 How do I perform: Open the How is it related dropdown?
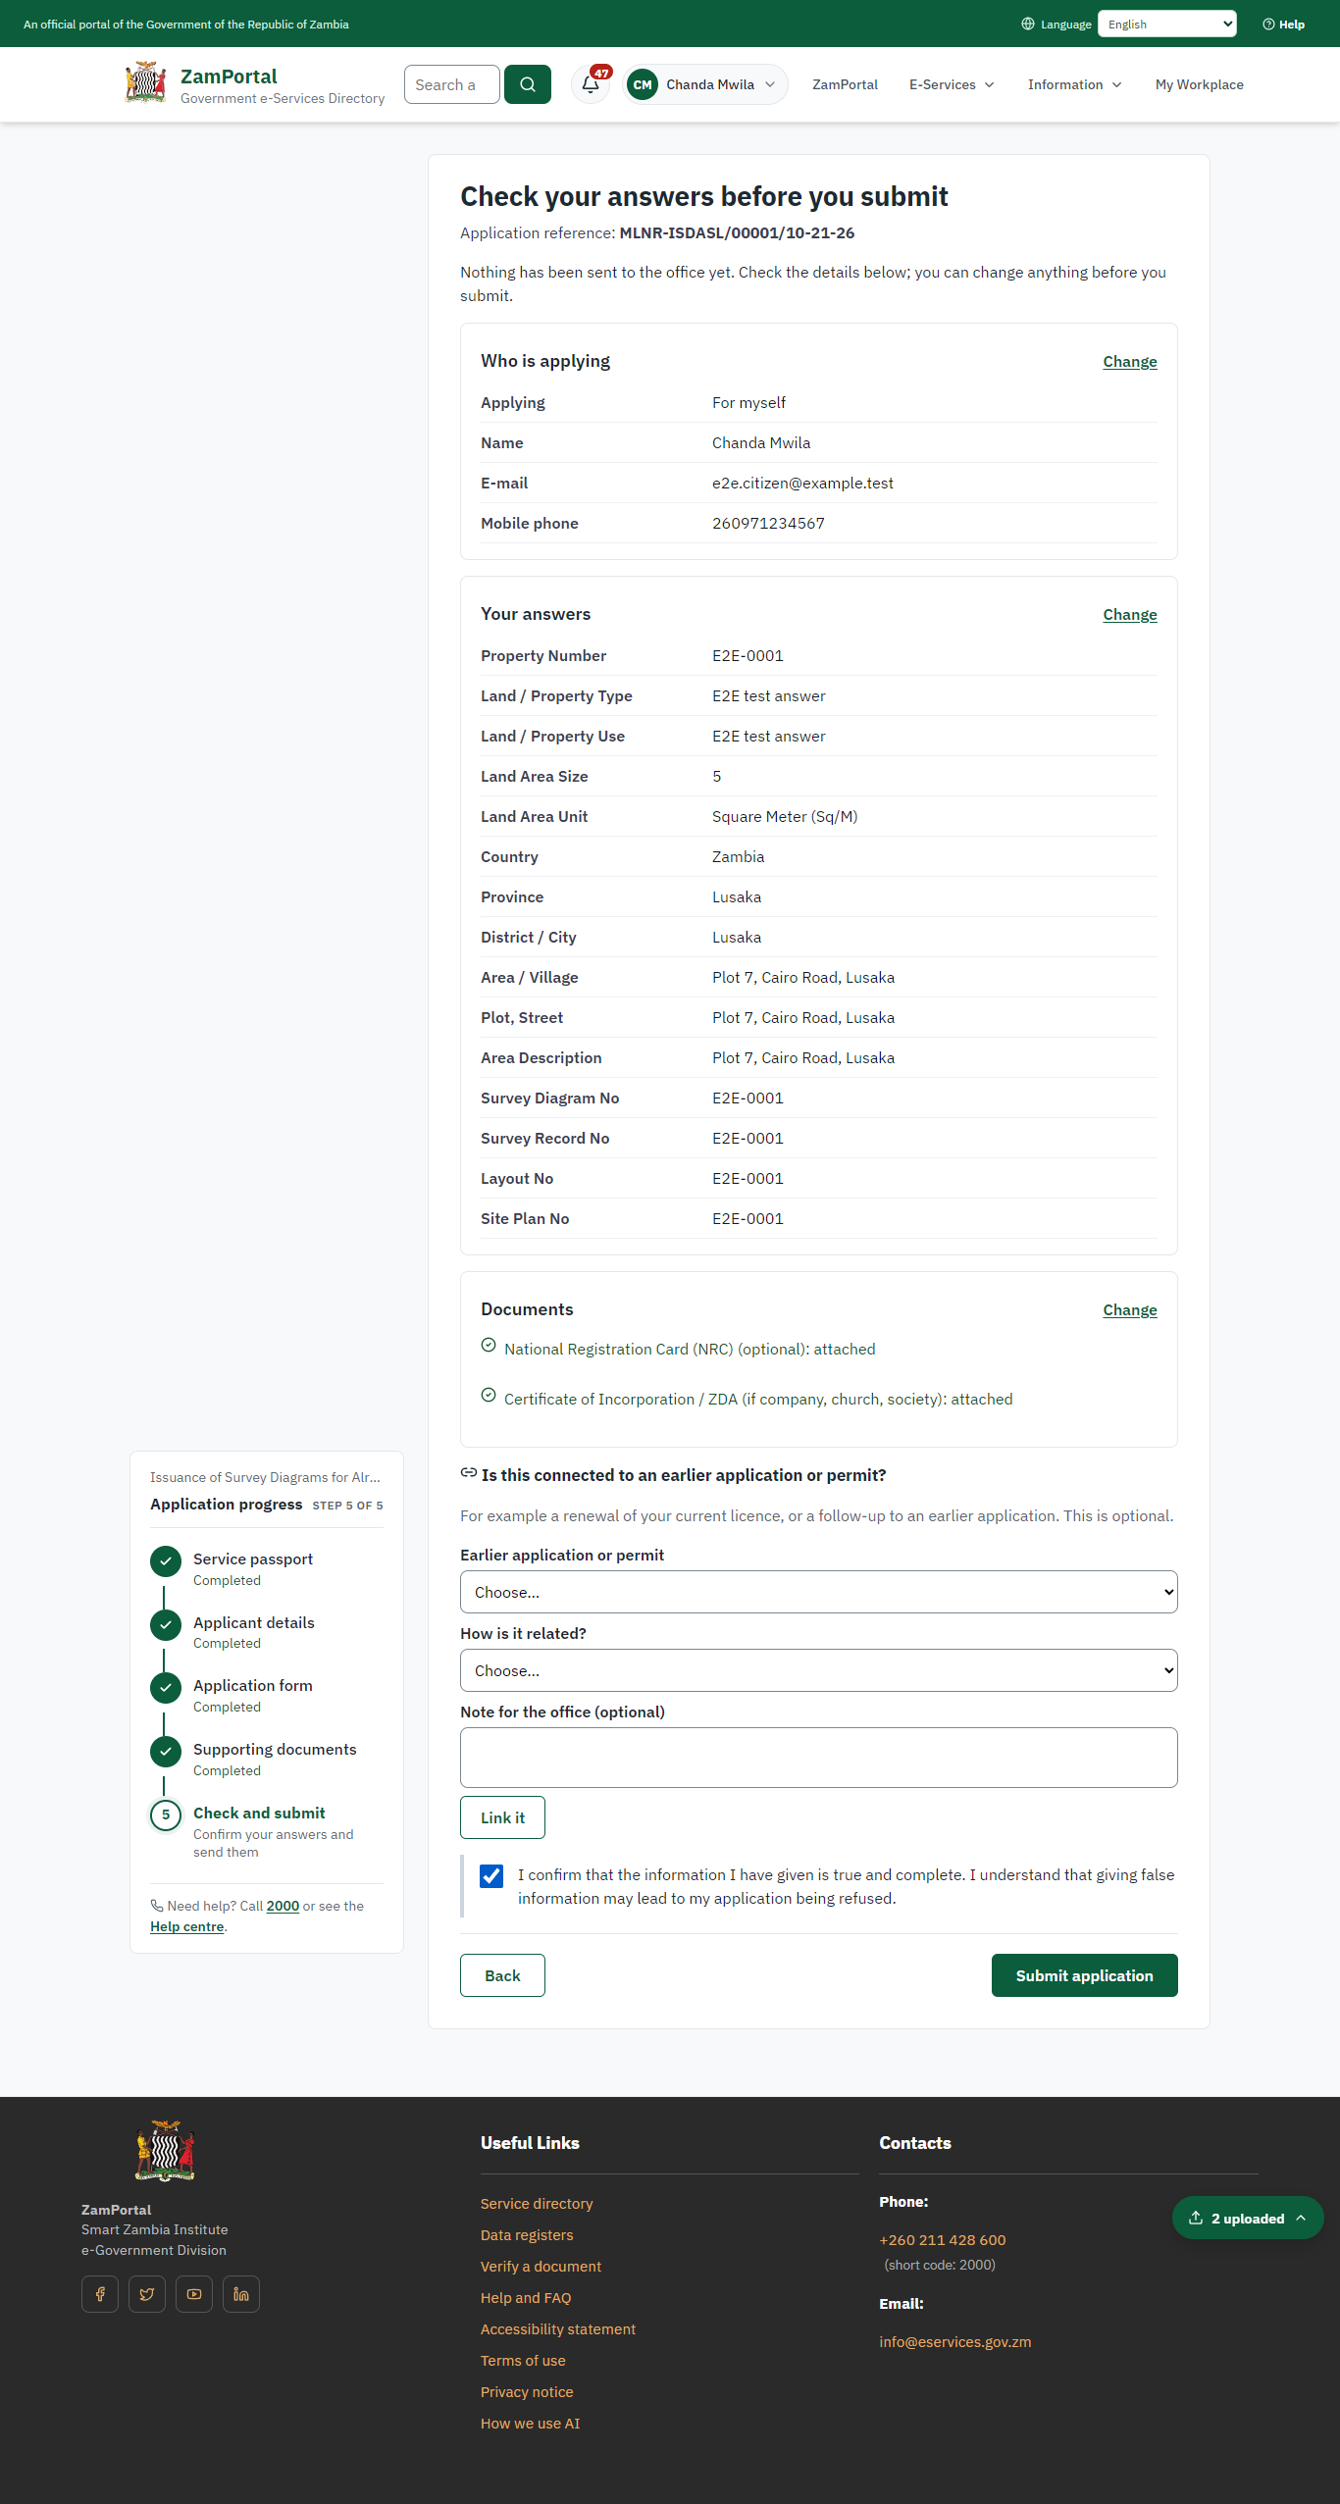tap(819, 1670)
